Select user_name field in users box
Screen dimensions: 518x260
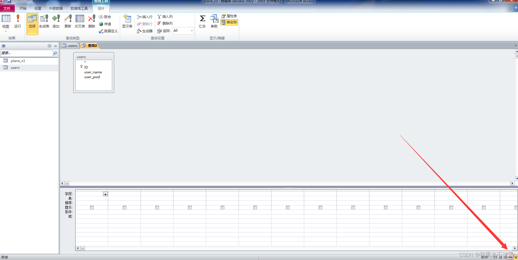click(x=93, y=72)
